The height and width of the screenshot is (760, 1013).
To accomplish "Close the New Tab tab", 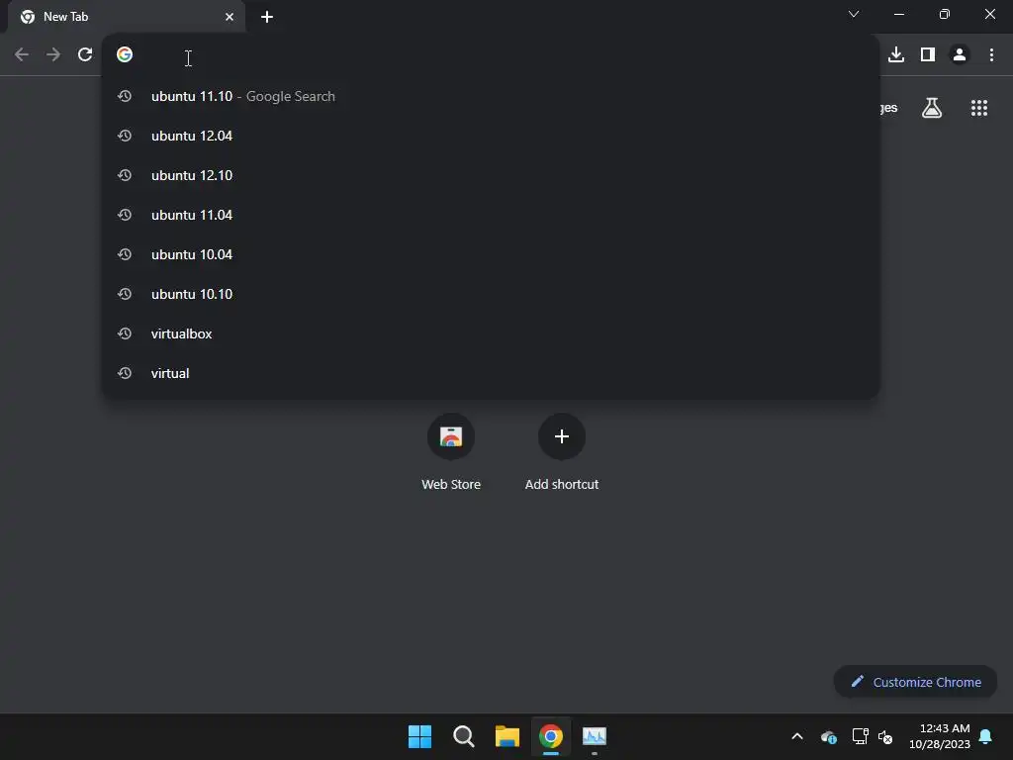I will (x=230, y=17).
